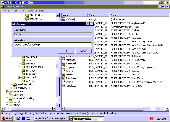Image resolution: width=170 pixels, height=122 pixels.
Task: Click the StreamMRU folder icon
Action: (27, 19)
